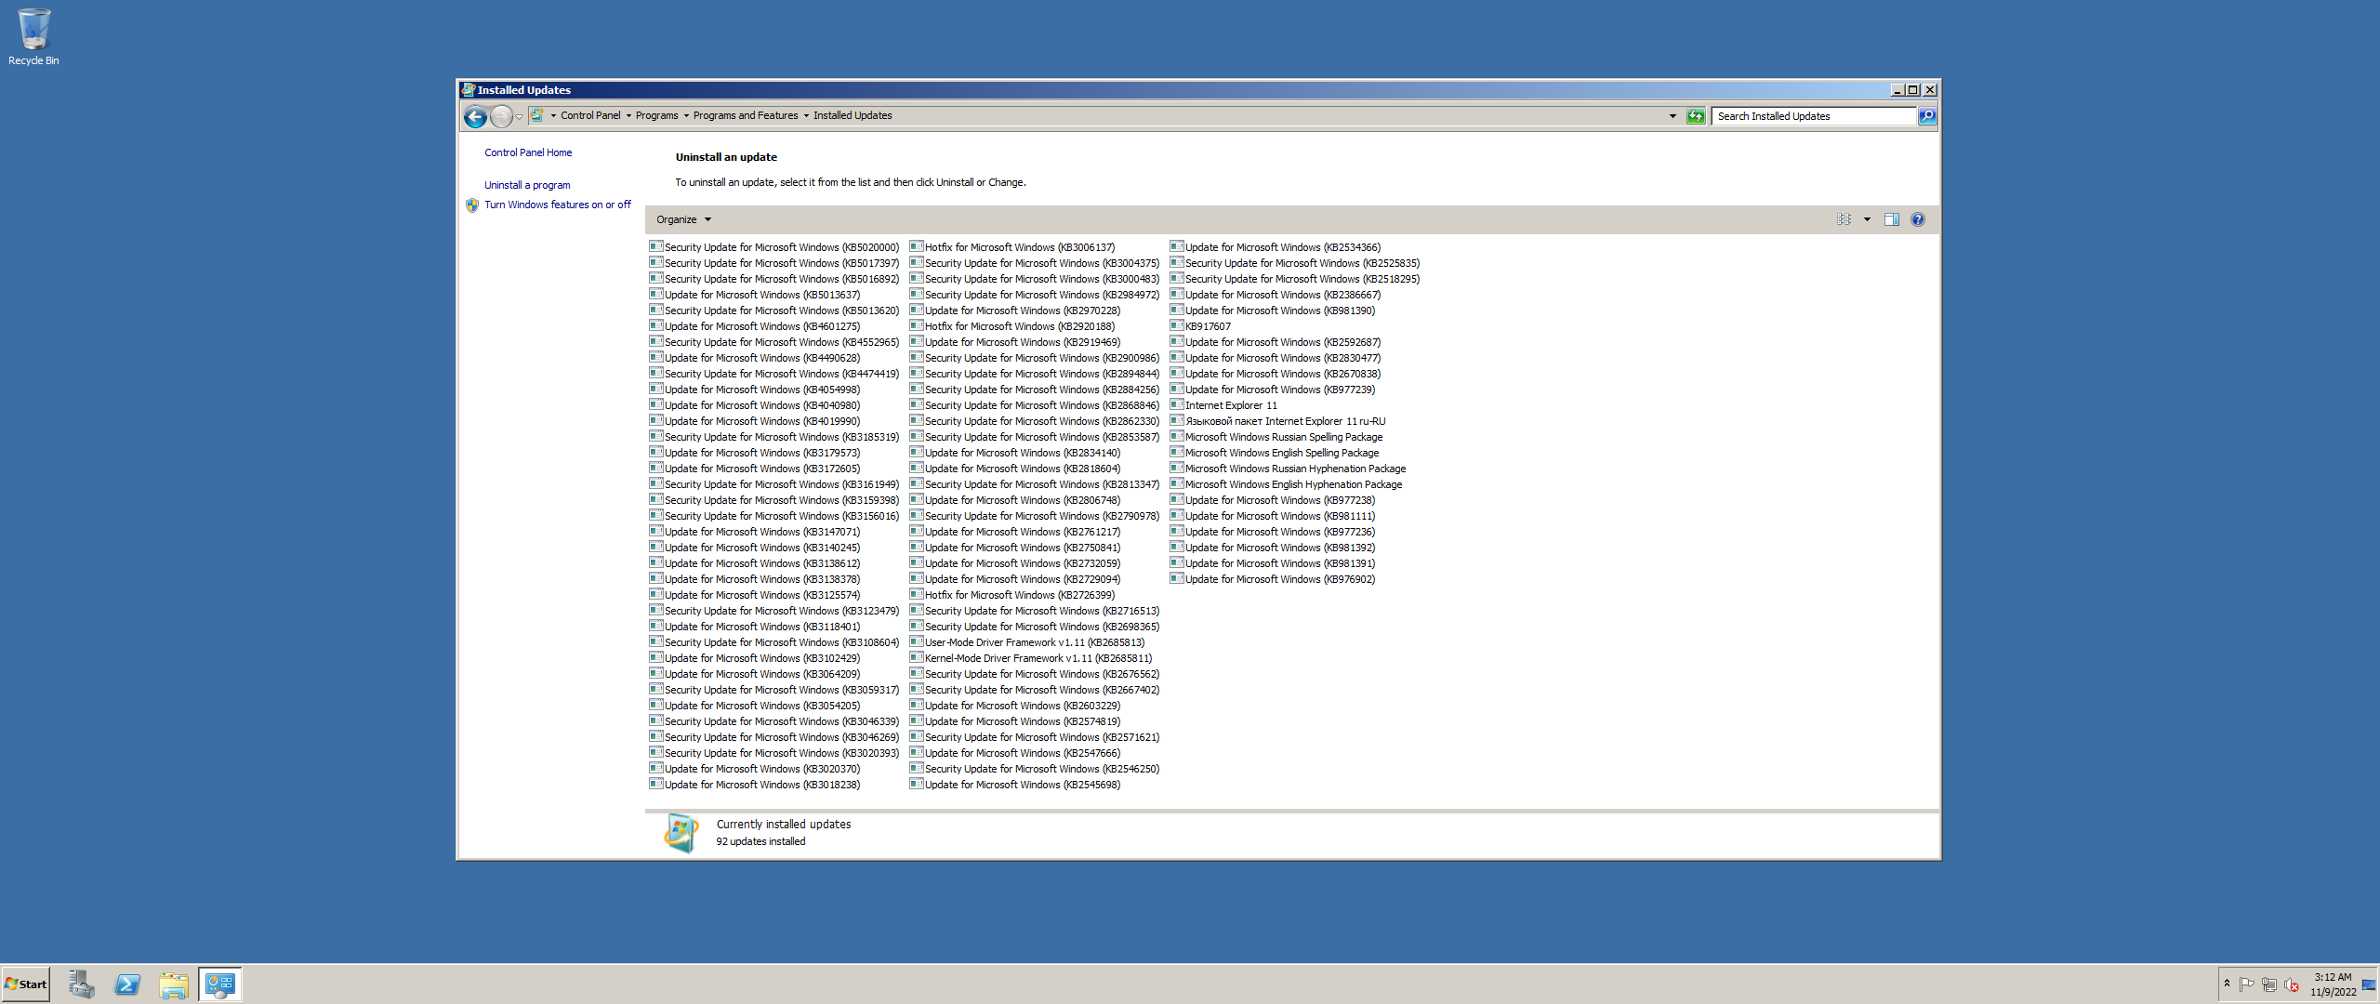Select Update KB2545698
Image resolution: width=2380 pixels, height=1004 pixels.
[1015, 785]
